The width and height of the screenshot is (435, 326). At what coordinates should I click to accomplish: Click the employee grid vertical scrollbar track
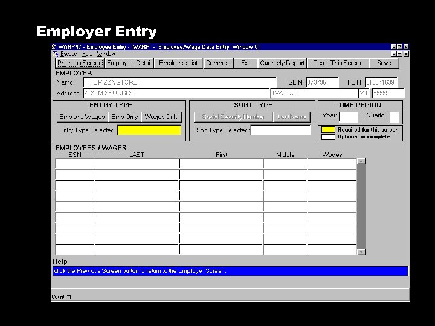361,206
